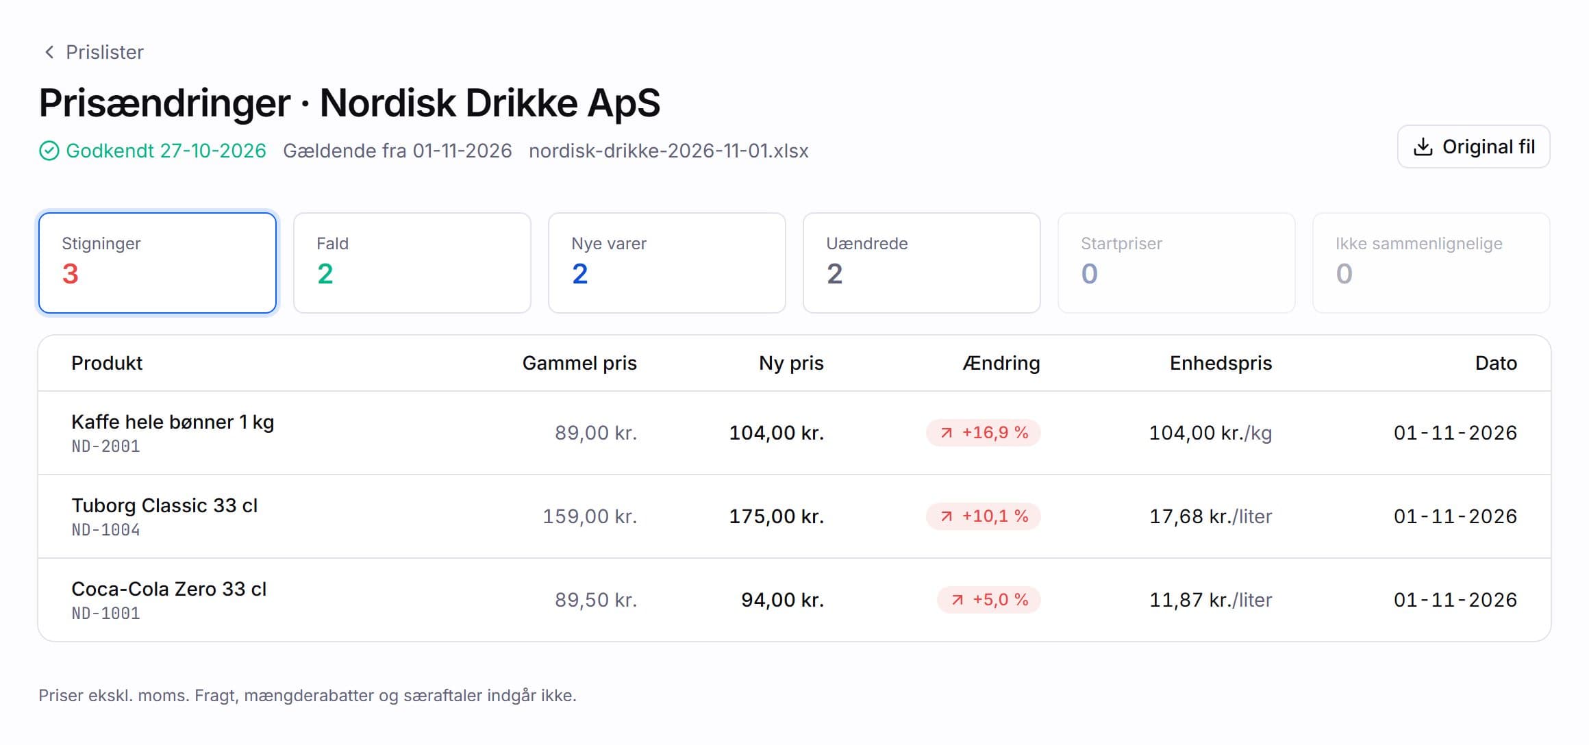Click the green Godkendt checkmark icon
Screen dimensions: 1589x745
pos(49,151)
